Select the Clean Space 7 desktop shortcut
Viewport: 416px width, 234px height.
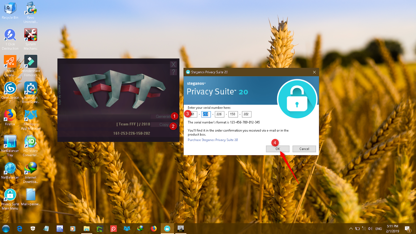[x=10, y=93]
